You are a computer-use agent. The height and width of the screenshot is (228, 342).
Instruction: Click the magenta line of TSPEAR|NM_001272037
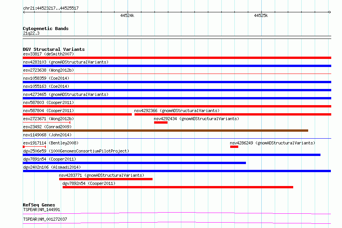(177, 223)
